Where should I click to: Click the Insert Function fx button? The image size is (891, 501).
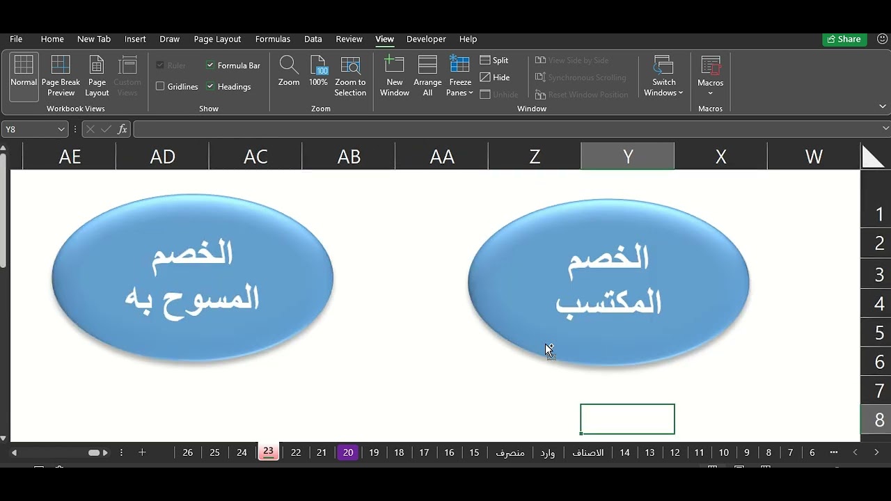coord(123,129)
